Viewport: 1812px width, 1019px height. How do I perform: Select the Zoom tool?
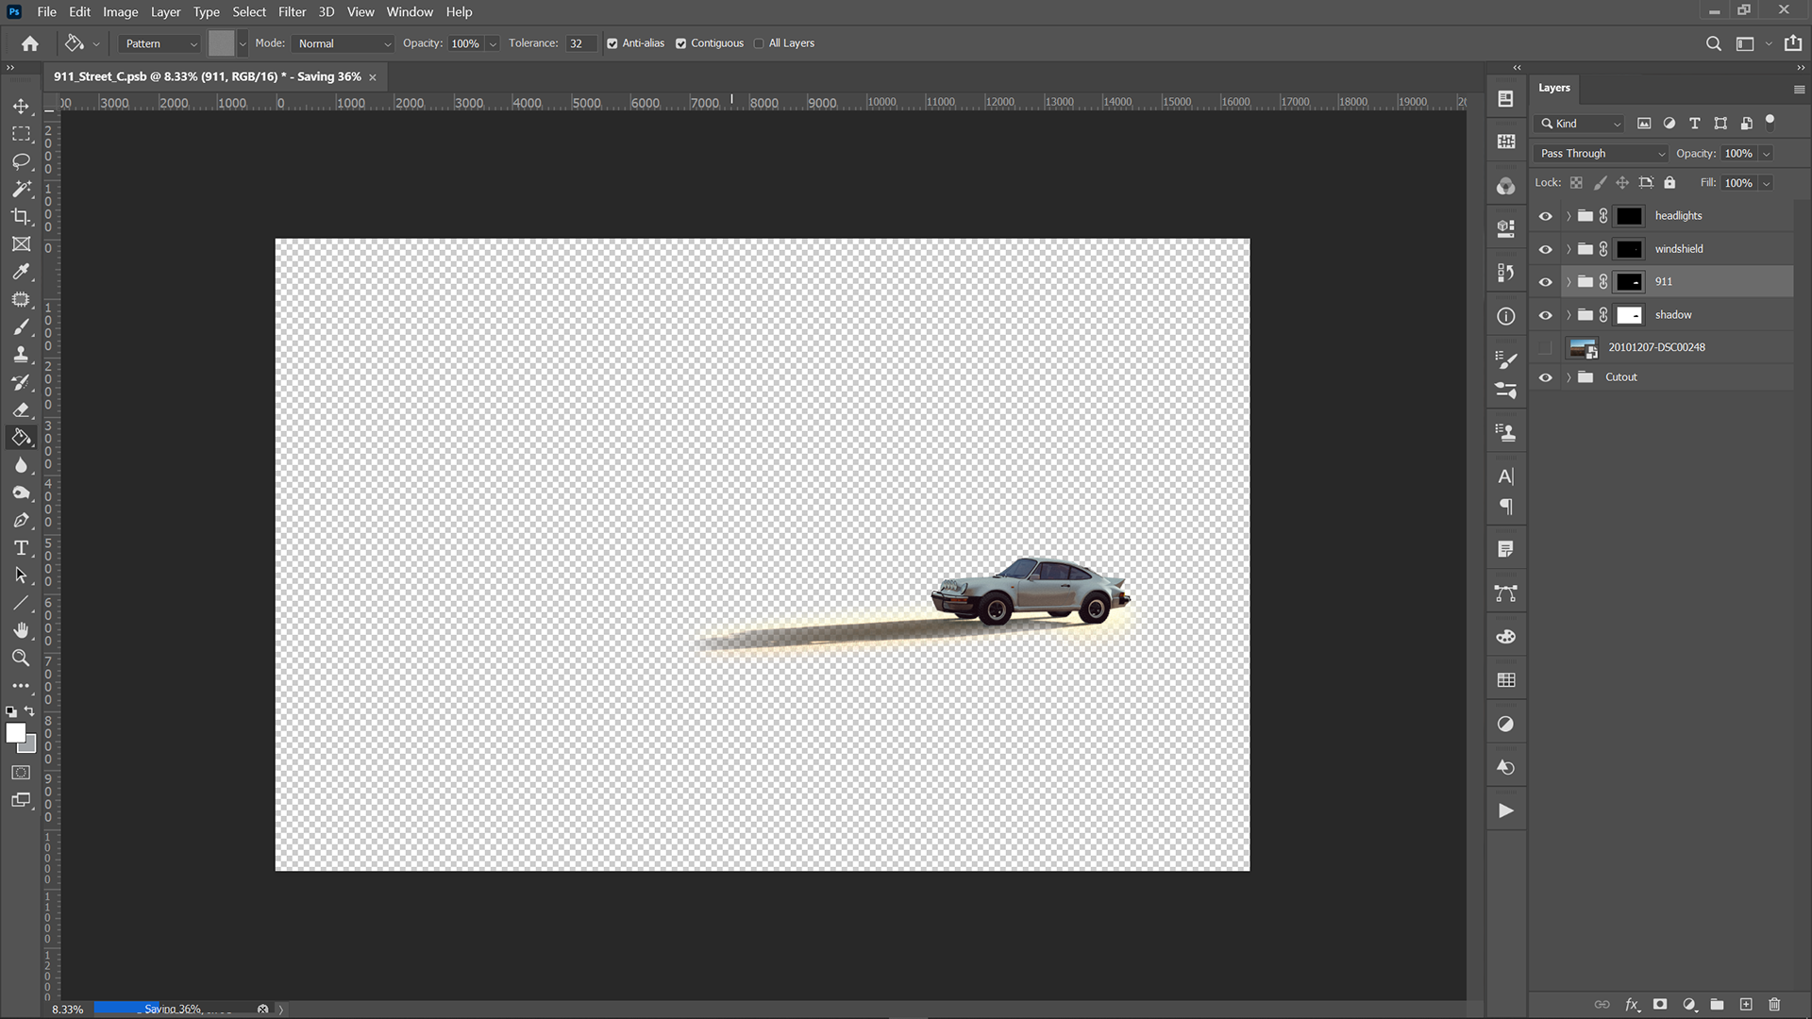pyautogui.click(x=21, y=658)
